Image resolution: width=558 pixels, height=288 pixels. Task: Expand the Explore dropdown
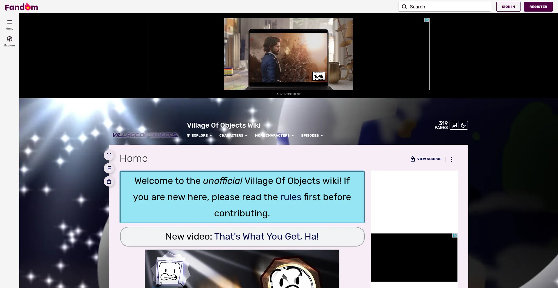point(199,135)
